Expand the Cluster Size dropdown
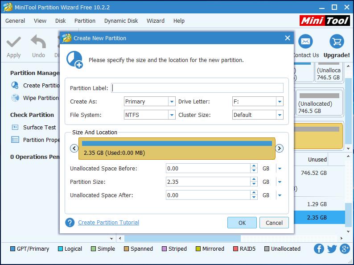 pyautogui.click(x=280, y=115)
